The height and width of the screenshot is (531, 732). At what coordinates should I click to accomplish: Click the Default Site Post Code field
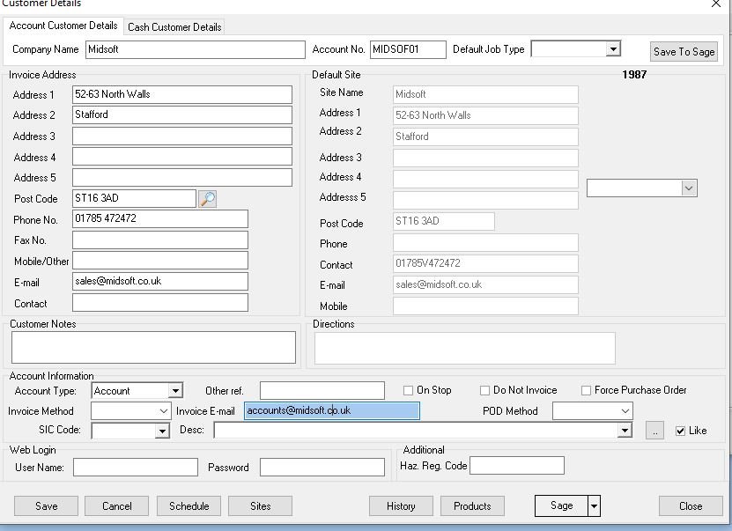pos(443,221)
